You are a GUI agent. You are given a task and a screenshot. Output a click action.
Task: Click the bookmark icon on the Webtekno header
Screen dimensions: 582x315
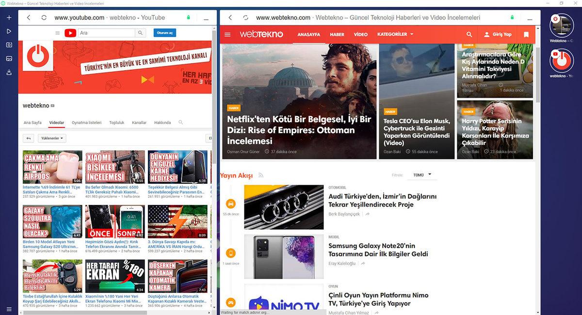[526, 34]
